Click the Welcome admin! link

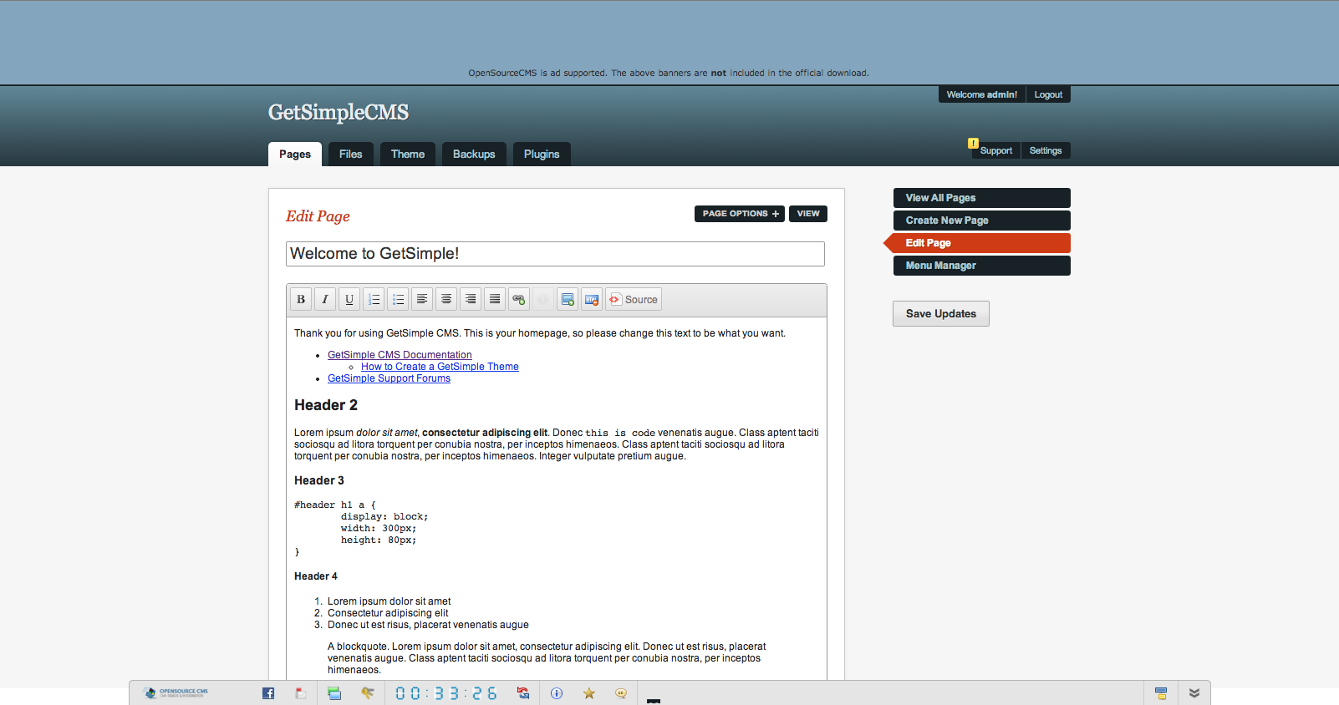coord(982,94)
